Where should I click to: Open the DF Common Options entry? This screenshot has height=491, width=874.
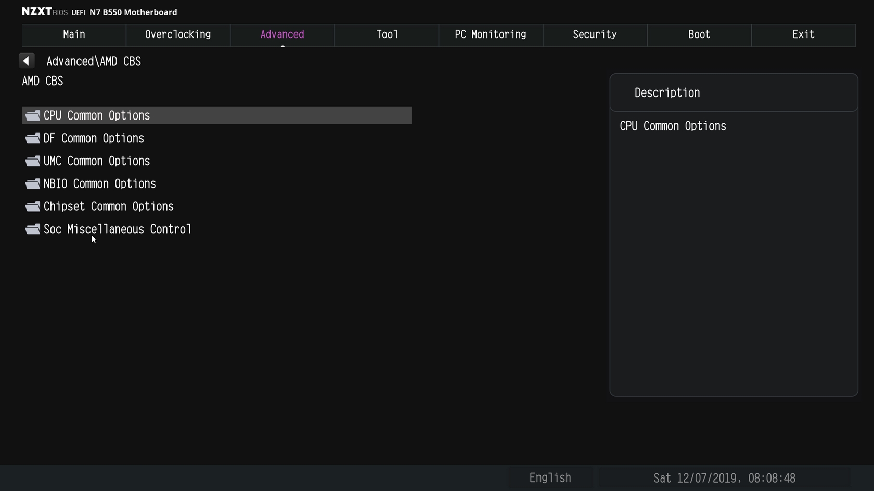pos(216,138)
